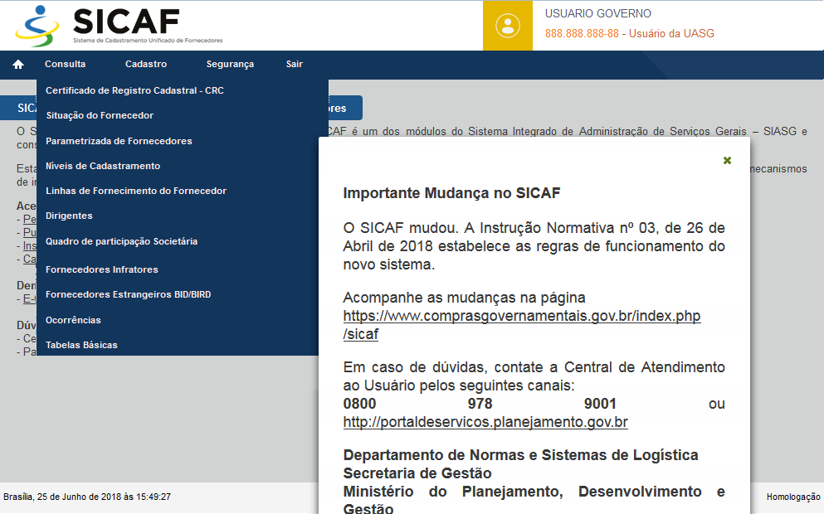
Task: Go to the home icon in navbar
Action: (18, 64)
